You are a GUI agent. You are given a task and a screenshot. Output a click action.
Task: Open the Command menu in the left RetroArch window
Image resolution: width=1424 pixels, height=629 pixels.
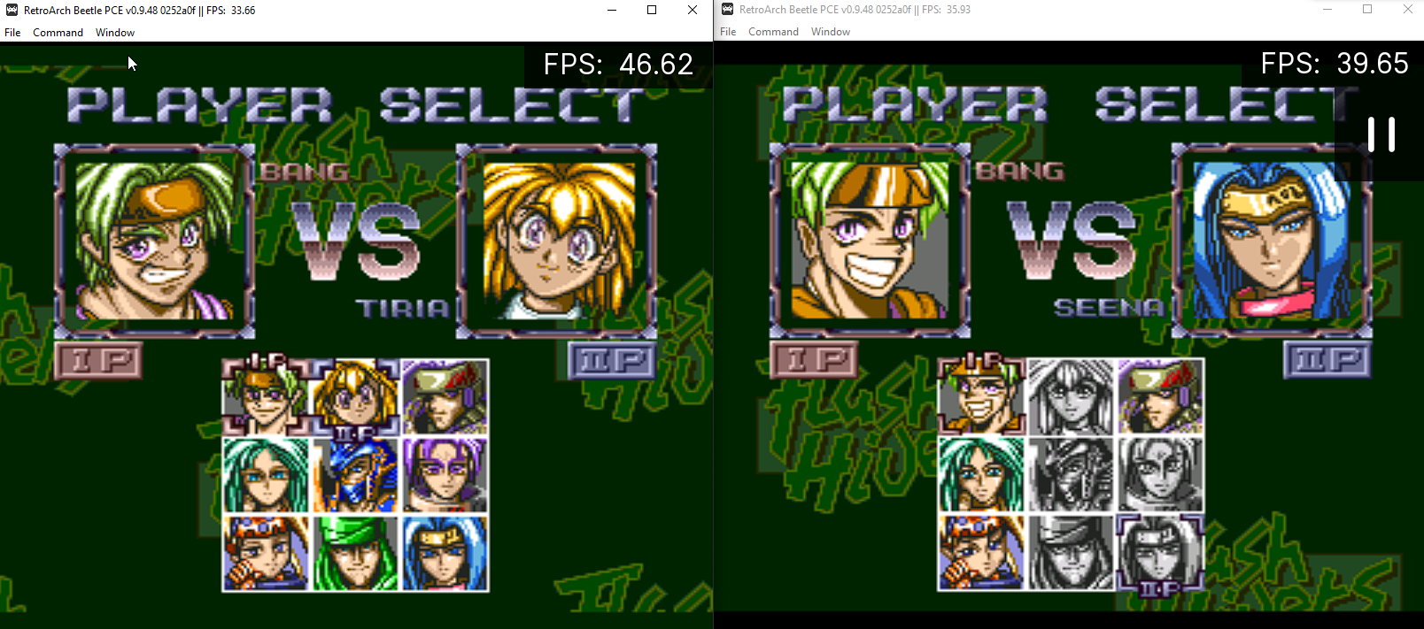[x=58, y=33]
